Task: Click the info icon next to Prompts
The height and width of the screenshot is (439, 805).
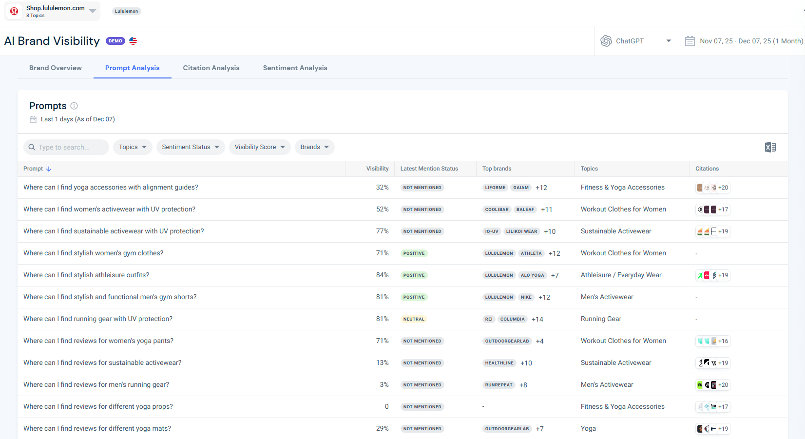Action: point(74,106)
